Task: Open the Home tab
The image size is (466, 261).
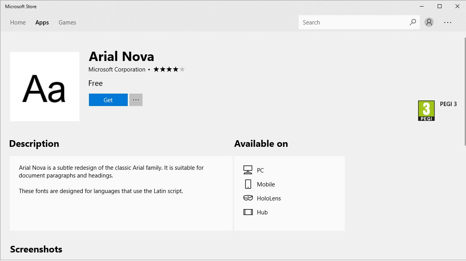Action: 18,23
